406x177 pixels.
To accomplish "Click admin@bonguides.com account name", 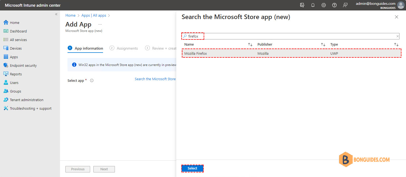I will click(375, 3).
